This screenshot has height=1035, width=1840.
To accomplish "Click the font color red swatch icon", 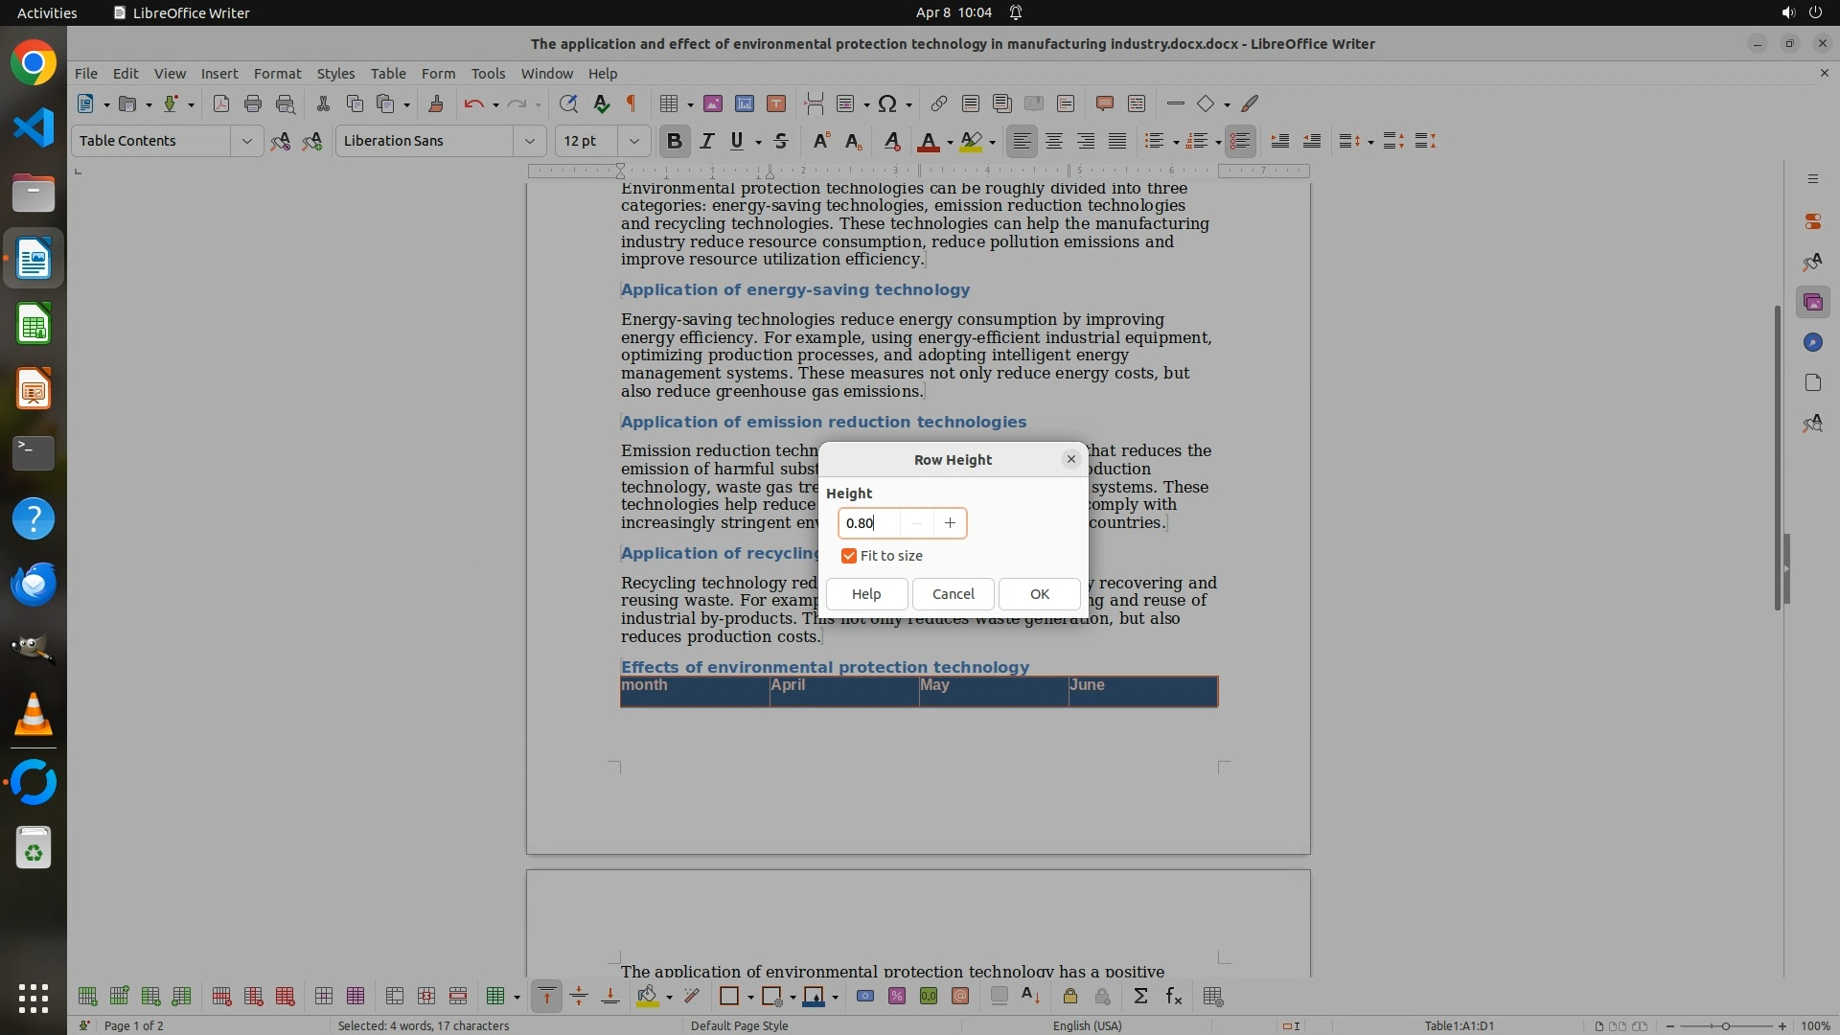I will click(928, 141).
